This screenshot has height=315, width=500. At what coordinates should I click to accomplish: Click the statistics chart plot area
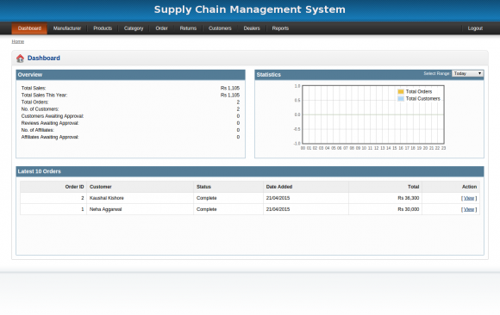373,114
